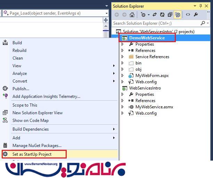Click the Collapse All icon in Solution Explorer
The image size is (213, 178).
(x=170, y=15)
